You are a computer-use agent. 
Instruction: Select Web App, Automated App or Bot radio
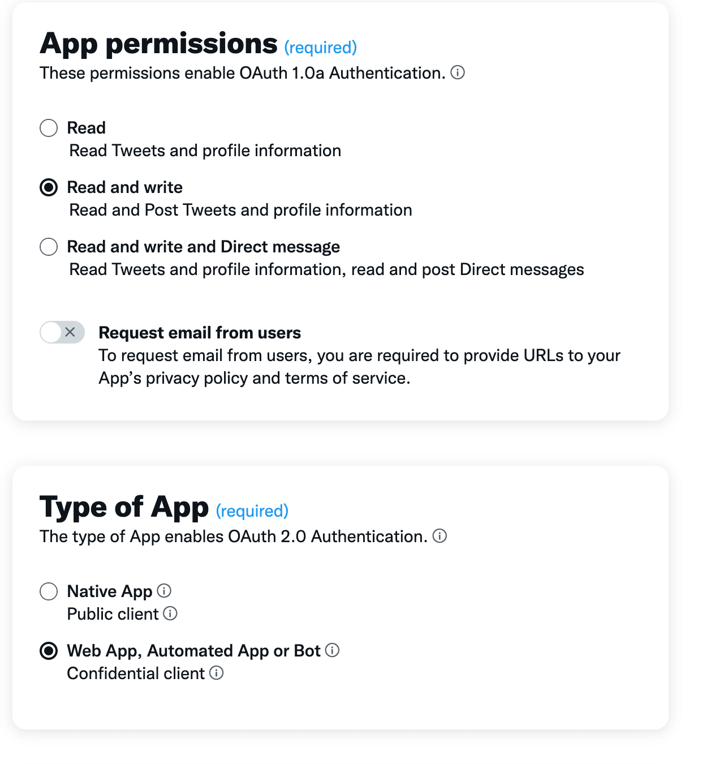(x=49, y=651)
